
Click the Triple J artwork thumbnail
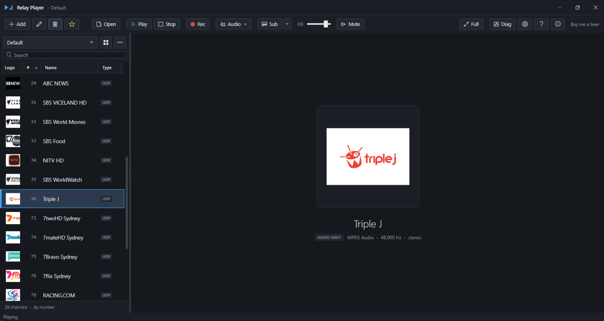(x=368, y=156)
